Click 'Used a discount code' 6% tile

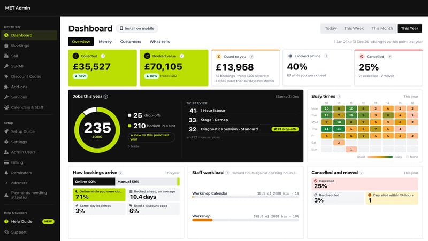pyautogui.click(x=153, y=209)
